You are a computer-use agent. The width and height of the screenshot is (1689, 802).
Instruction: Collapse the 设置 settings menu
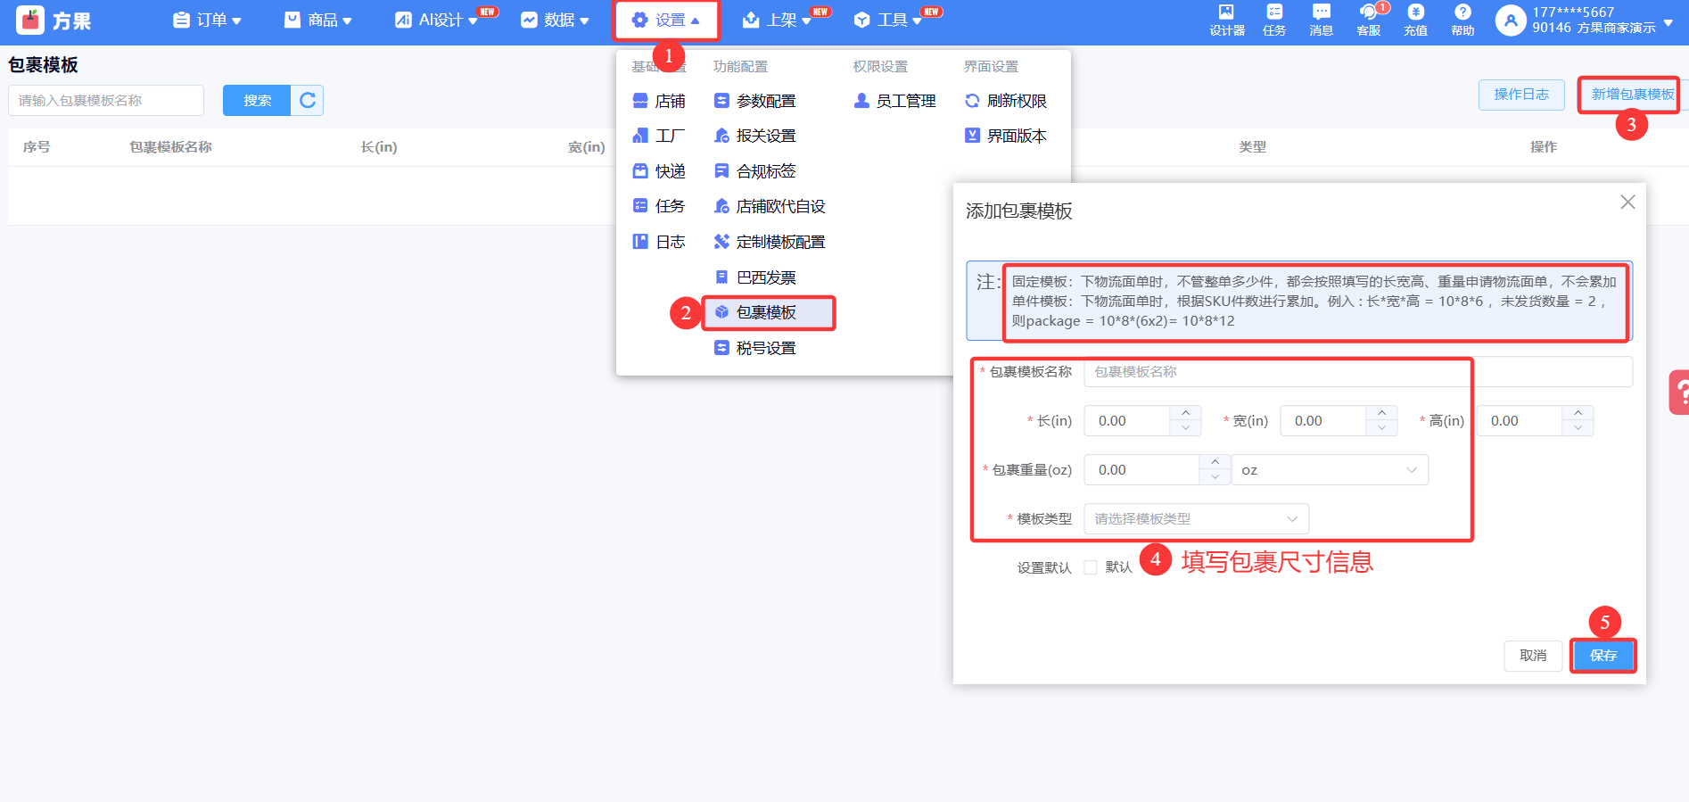point(665,21)
